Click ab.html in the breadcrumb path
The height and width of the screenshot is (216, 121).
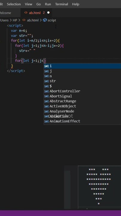pyautogui.click(x=33, y=20)
